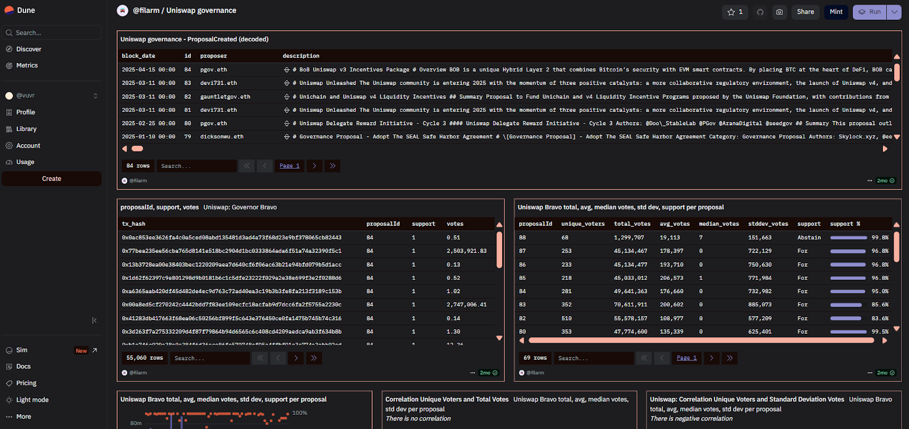Open Metrics in the sidebar
The image size is (909, 429).
click(27, 66)
